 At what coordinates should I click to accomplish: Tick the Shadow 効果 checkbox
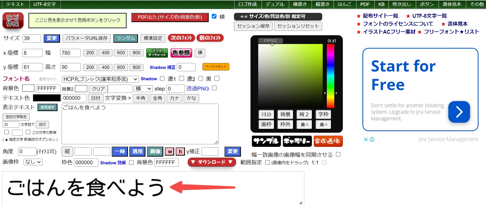coord(131,163)
